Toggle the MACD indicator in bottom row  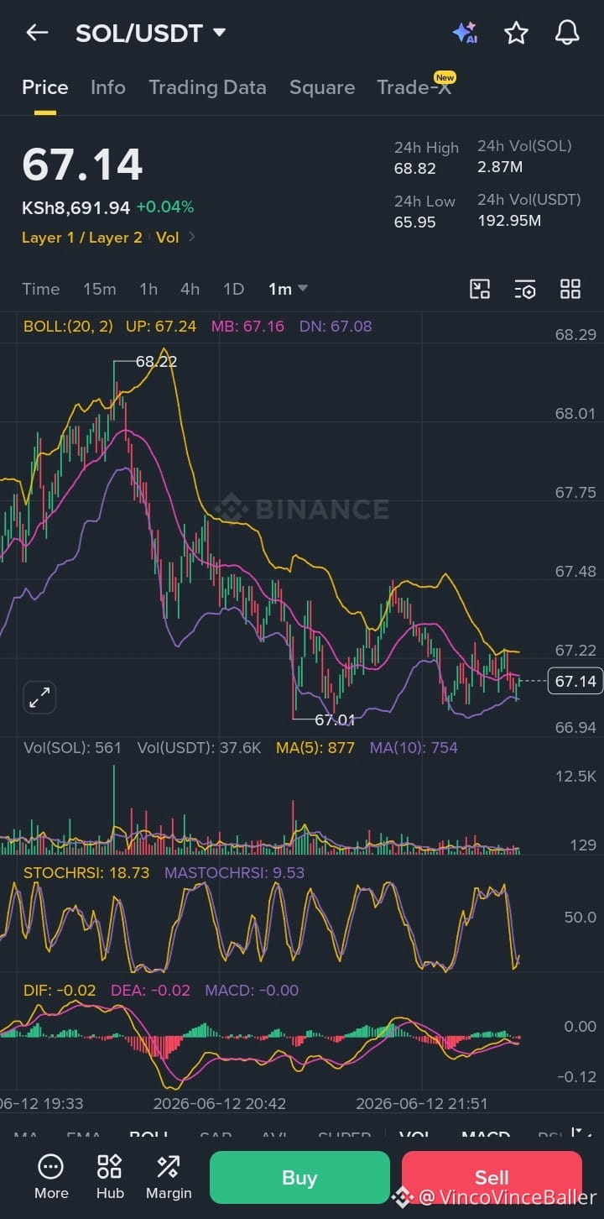487,1137
